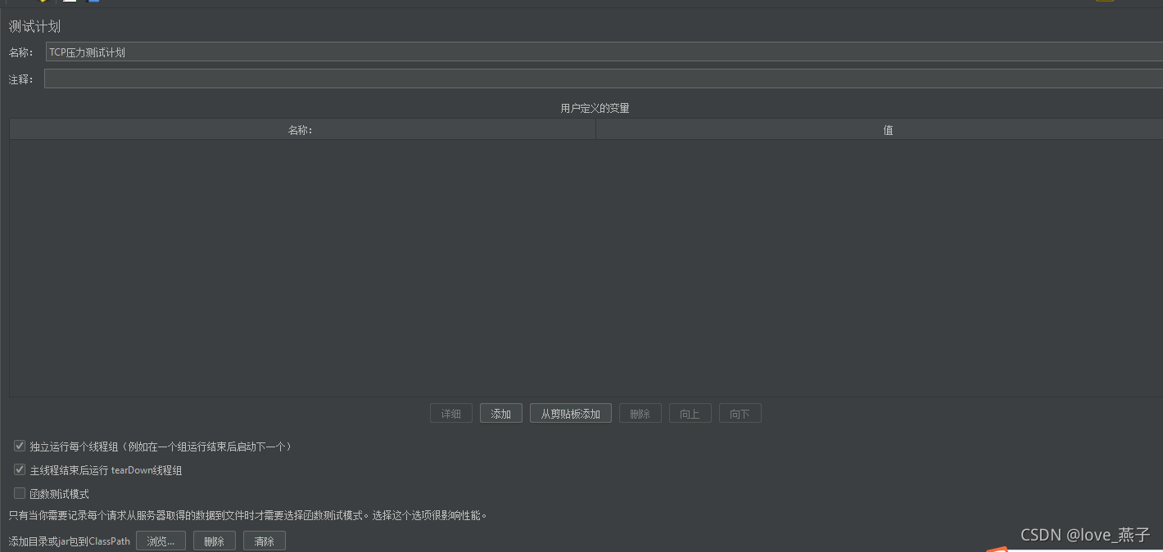Image resolution: width=1163 pixels, height=552 pixels.
Task: Click the 用户定义的变量 table title
Action: [x=595, y=108]
